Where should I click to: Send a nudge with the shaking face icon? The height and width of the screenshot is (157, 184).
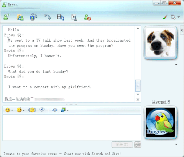pos(32,110)
